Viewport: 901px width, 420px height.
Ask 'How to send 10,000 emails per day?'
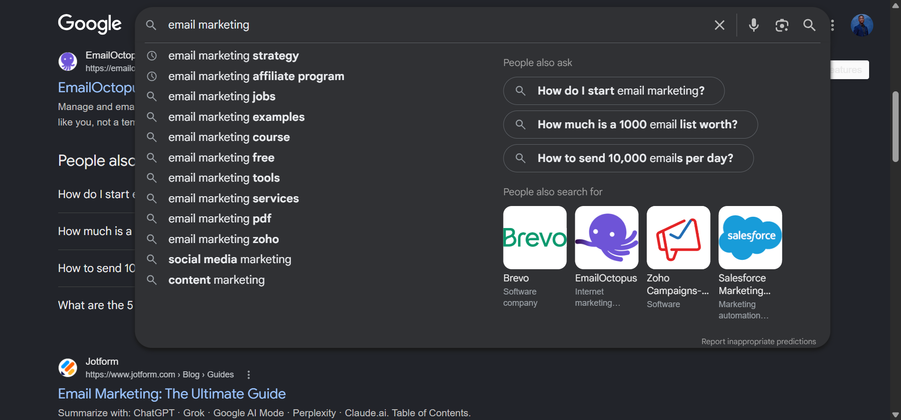628,158
